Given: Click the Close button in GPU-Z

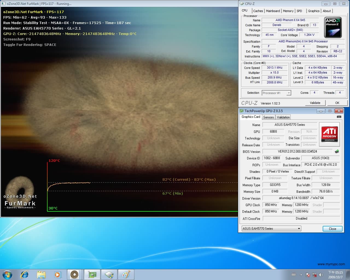Looking at the screenshot, I should click(332, 229).
